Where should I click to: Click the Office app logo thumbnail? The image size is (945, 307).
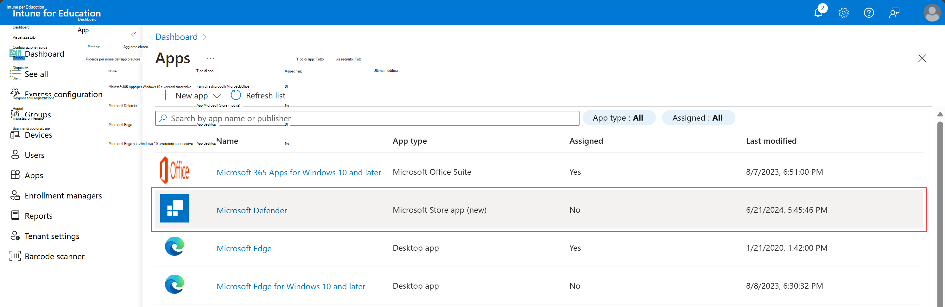click(x=174, y=170)
